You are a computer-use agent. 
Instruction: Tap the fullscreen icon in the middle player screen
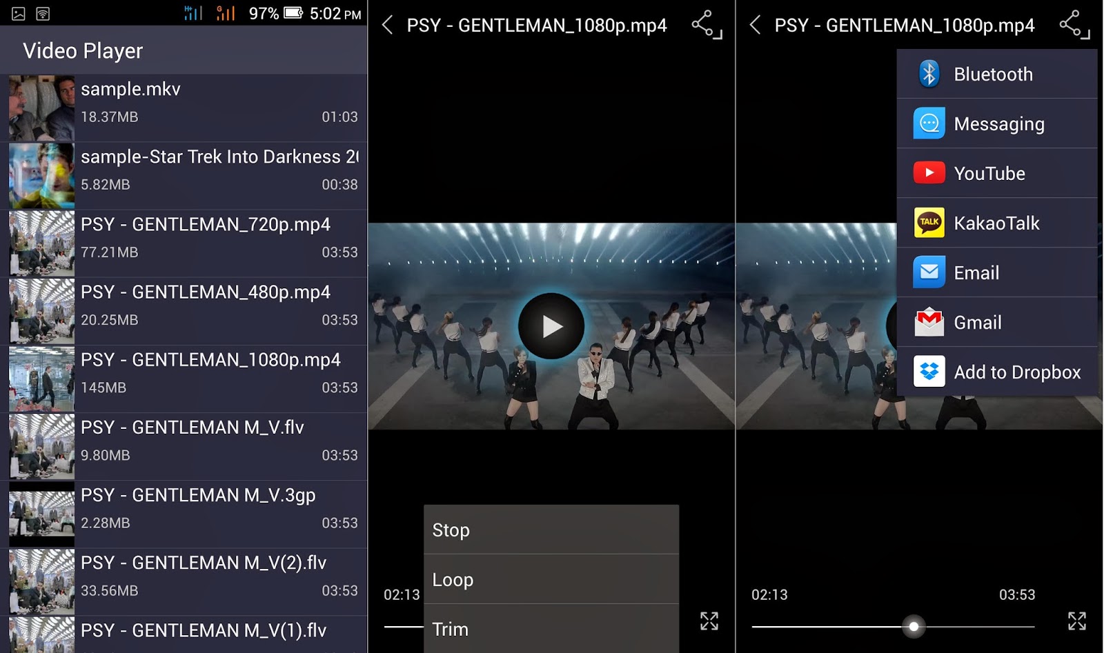click(709, 621)
